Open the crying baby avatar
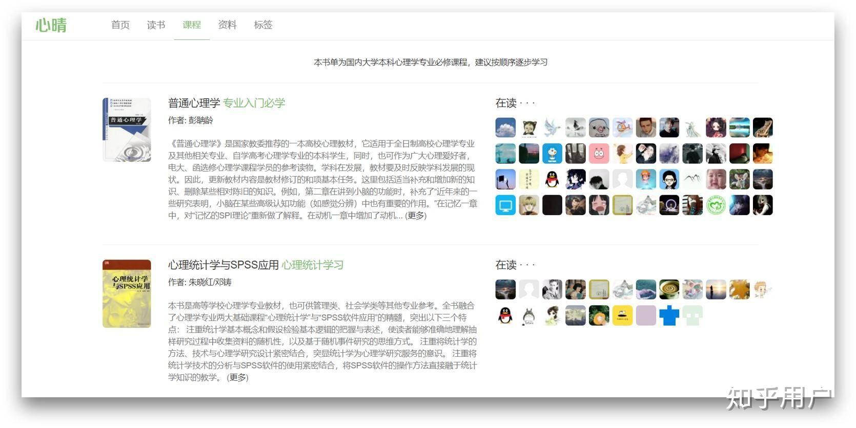 point(716,179)
